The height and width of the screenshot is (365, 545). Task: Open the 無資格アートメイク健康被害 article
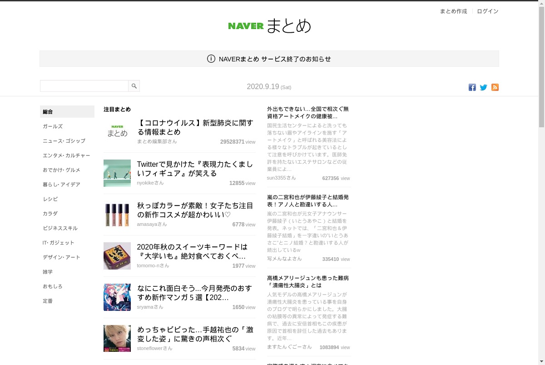pyautogui.click(x=308, y=113)
